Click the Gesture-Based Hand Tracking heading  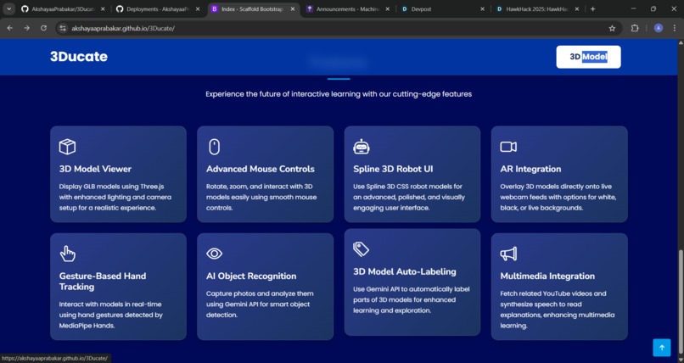[x=103, y=281]
